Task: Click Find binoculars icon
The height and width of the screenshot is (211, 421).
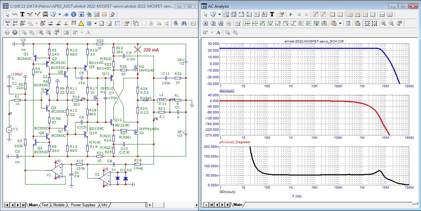Action: tap(184, 24)
